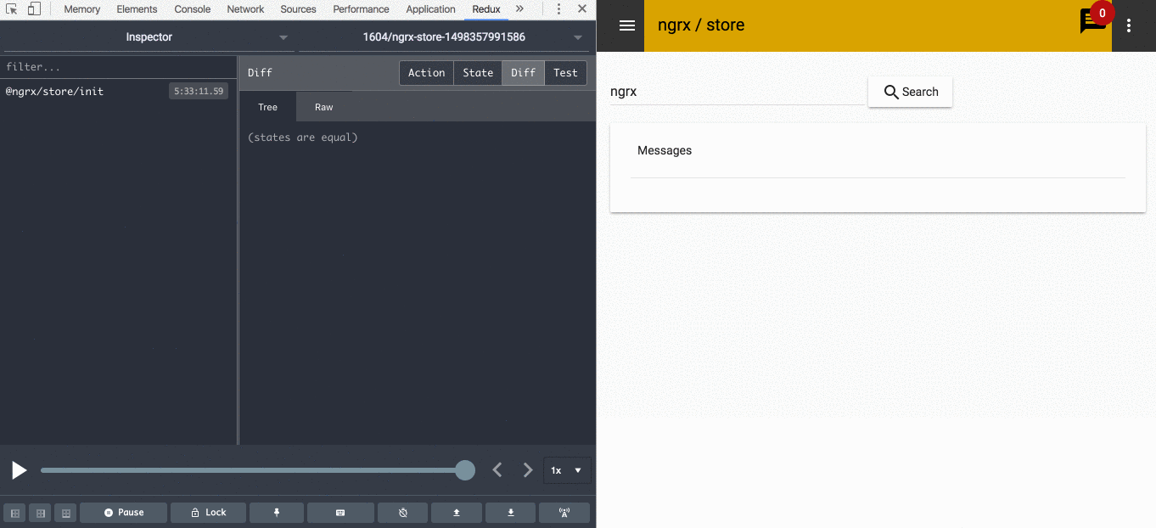The image size is (1156, 528).
Task: Activate the inspect element cursor icon
Action: tap(12, 9)
